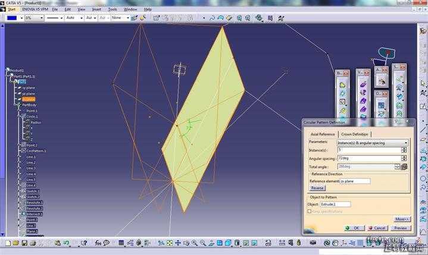Click the Zoom In magnifier icon
This screenshot has height=255, width=428.
(195, 243)
